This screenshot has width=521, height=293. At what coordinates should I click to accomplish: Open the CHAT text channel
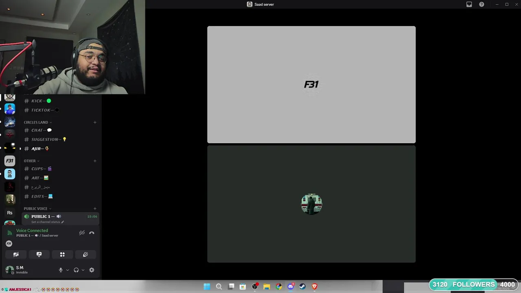(60, 130)
